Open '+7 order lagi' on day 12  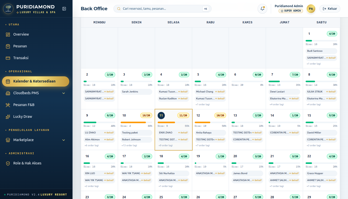(x=203, y=145)
